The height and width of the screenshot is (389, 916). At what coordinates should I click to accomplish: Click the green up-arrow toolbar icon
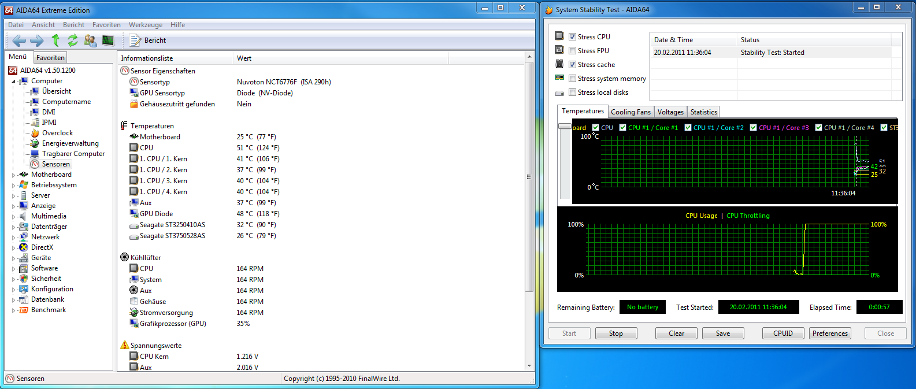(55, 40)
